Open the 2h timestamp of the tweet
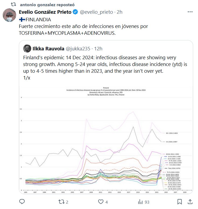The height and width of the screenshot is (209, 198). pos(120,12)
